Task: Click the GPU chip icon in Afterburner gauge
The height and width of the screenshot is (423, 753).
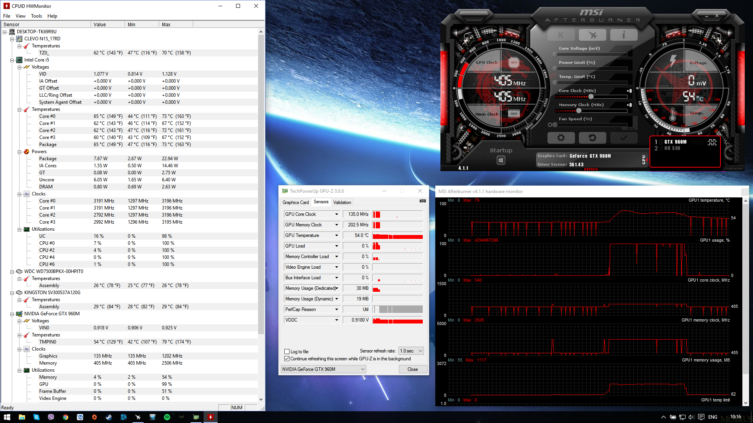Action: [514, 62]
